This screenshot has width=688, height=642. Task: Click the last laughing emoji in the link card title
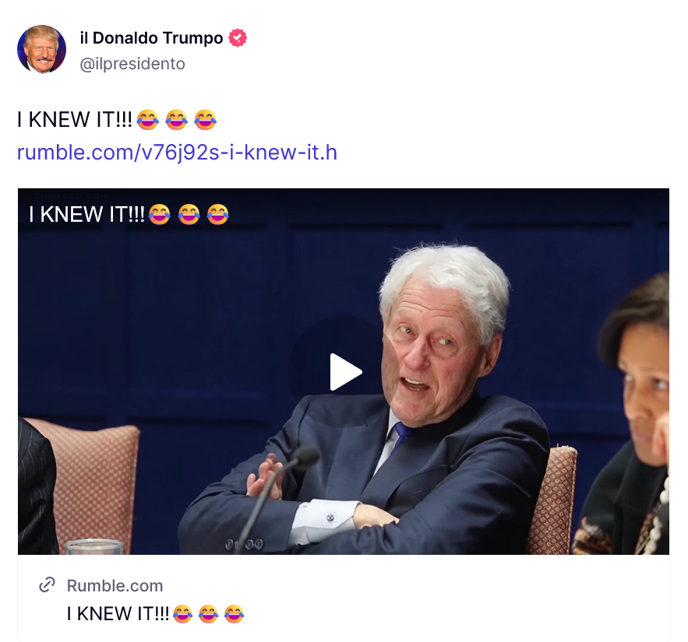(235, 614)
